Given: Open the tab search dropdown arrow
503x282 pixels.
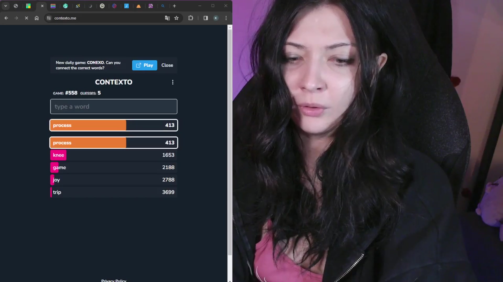Looking at the screenshot, I should pos(6,6).
